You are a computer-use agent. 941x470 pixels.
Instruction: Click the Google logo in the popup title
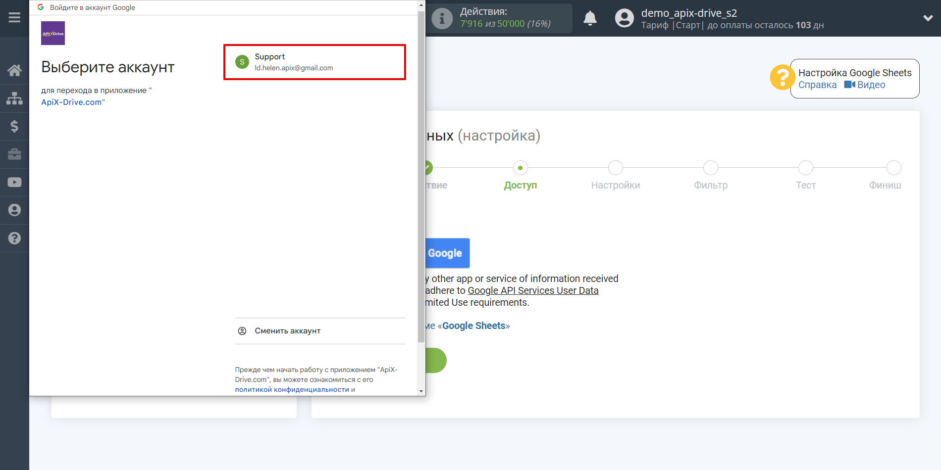(x=41, y=7)
